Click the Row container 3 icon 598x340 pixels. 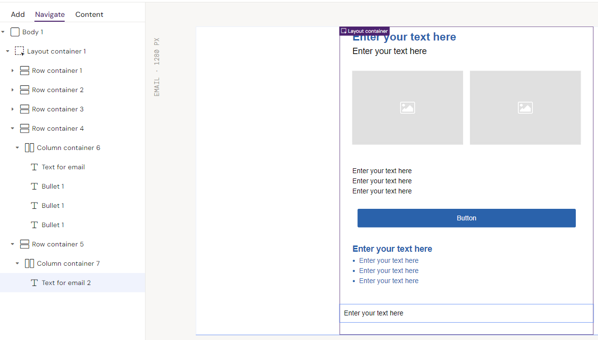click(x=25, y=109)
